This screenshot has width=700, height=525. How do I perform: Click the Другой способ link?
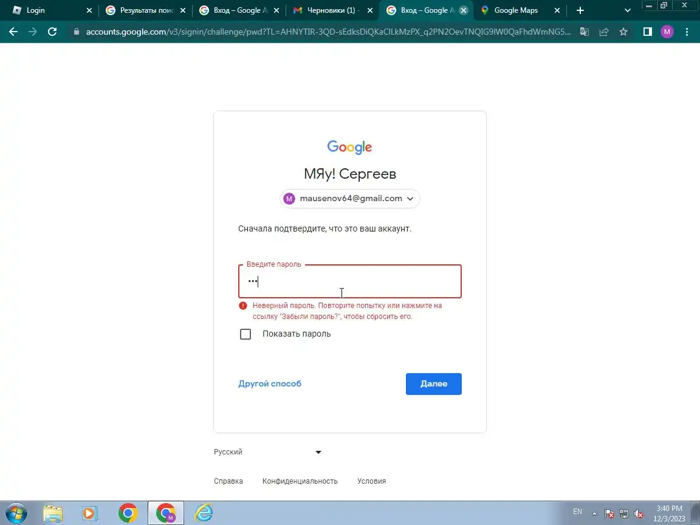point(270,383)
